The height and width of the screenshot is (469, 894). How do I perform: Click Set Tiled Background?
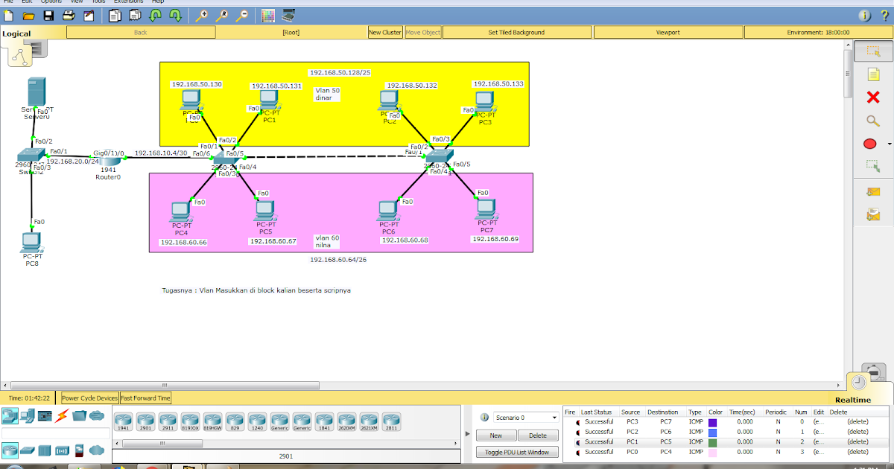pos(516,32)
